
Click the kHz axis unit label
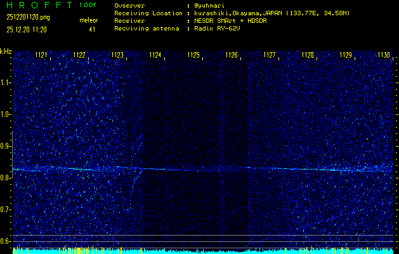[6, 51]
